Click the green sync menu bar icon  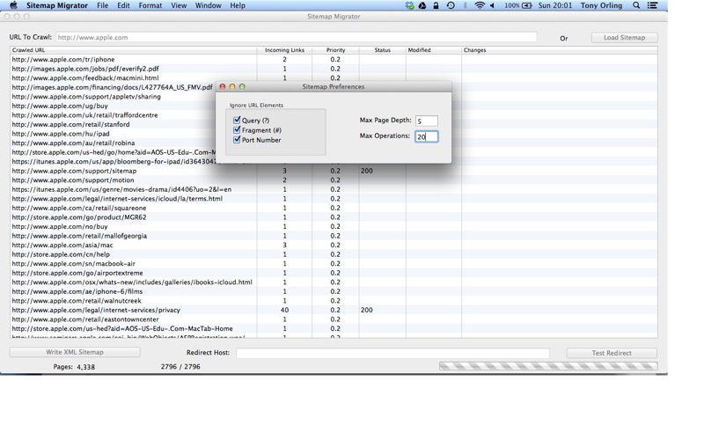point(409,5)
